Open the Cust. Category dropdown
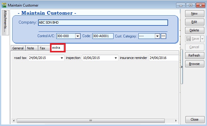This screenshot has height=126, width=207. tap(157, 36)
